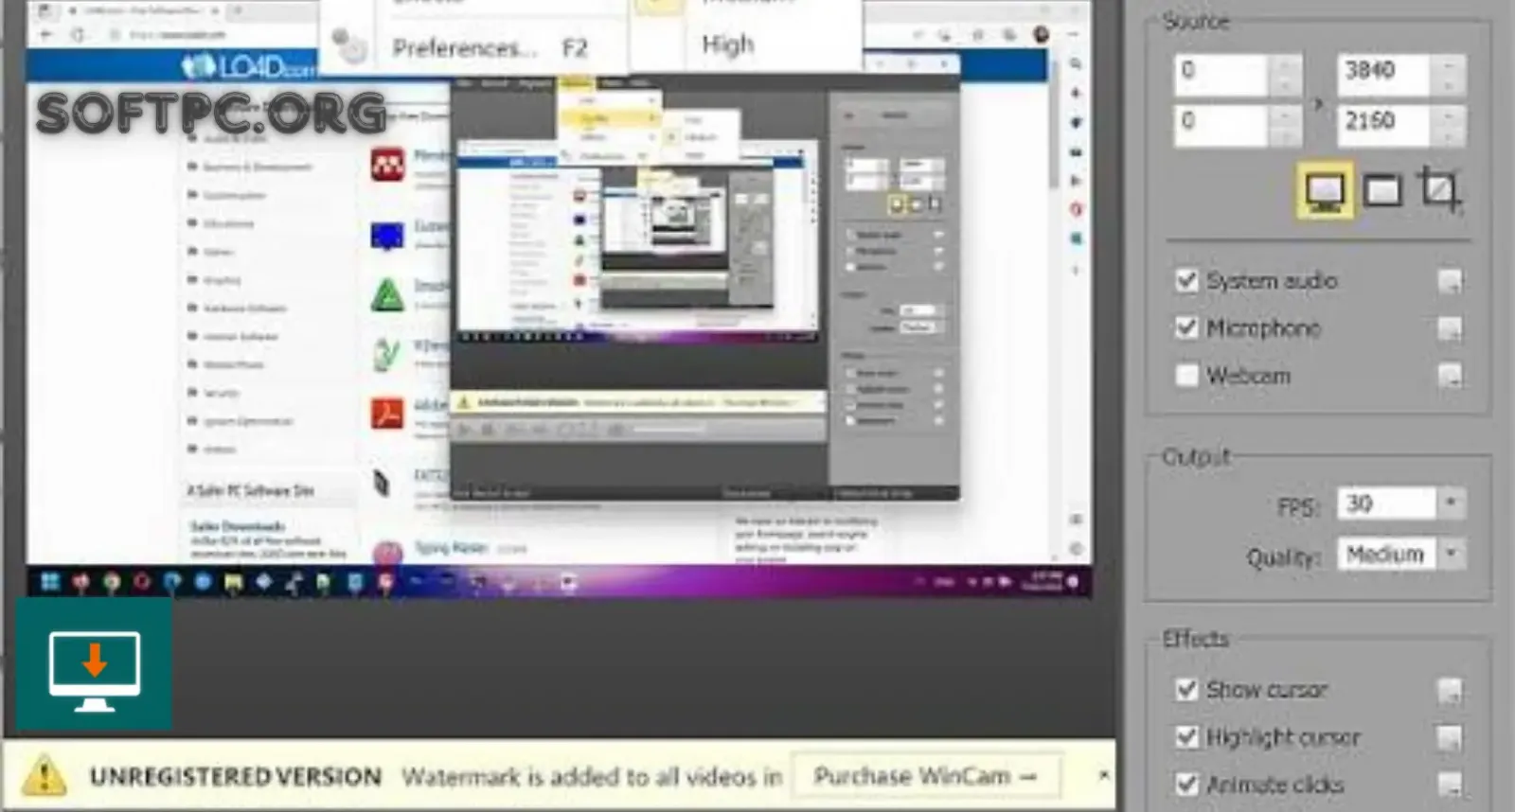Click the source Y offset spinner arrows
Screen dimensions: 1515x812
[x=1284, y=125]
